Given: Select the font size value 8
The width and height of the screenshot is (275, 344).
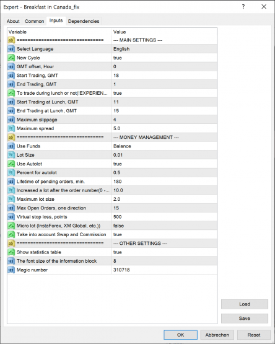Looking at the screenshot, I should coord(165,261).
